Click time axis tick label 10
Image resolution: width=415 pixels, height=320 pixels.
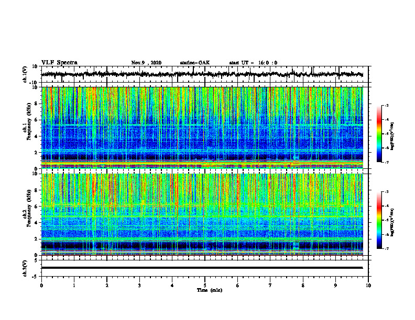point(368,285)
